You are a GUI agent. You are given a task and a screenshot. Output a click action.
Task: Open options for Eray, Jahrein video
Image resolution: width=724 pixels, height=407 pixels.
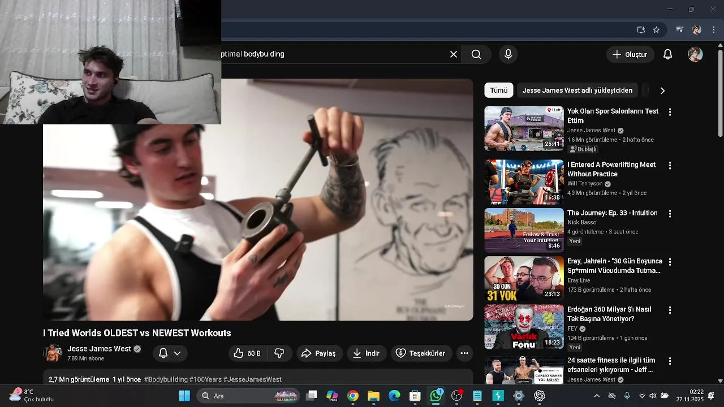pyautogui.click(x=670, y=262)
